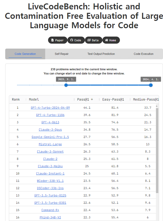The height and width of the screenshot is (221, 163).
Task: Click the 53.6 Easy-Pass@1 value
Action: tap(115, 210)
